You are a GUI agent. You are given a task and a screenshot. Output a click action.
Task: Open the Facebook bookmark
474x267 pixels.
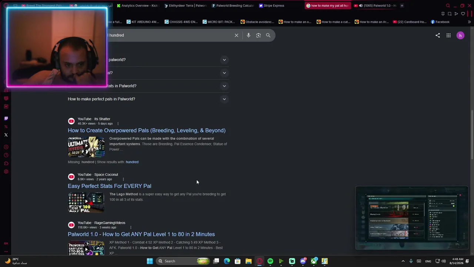(440, 22)
